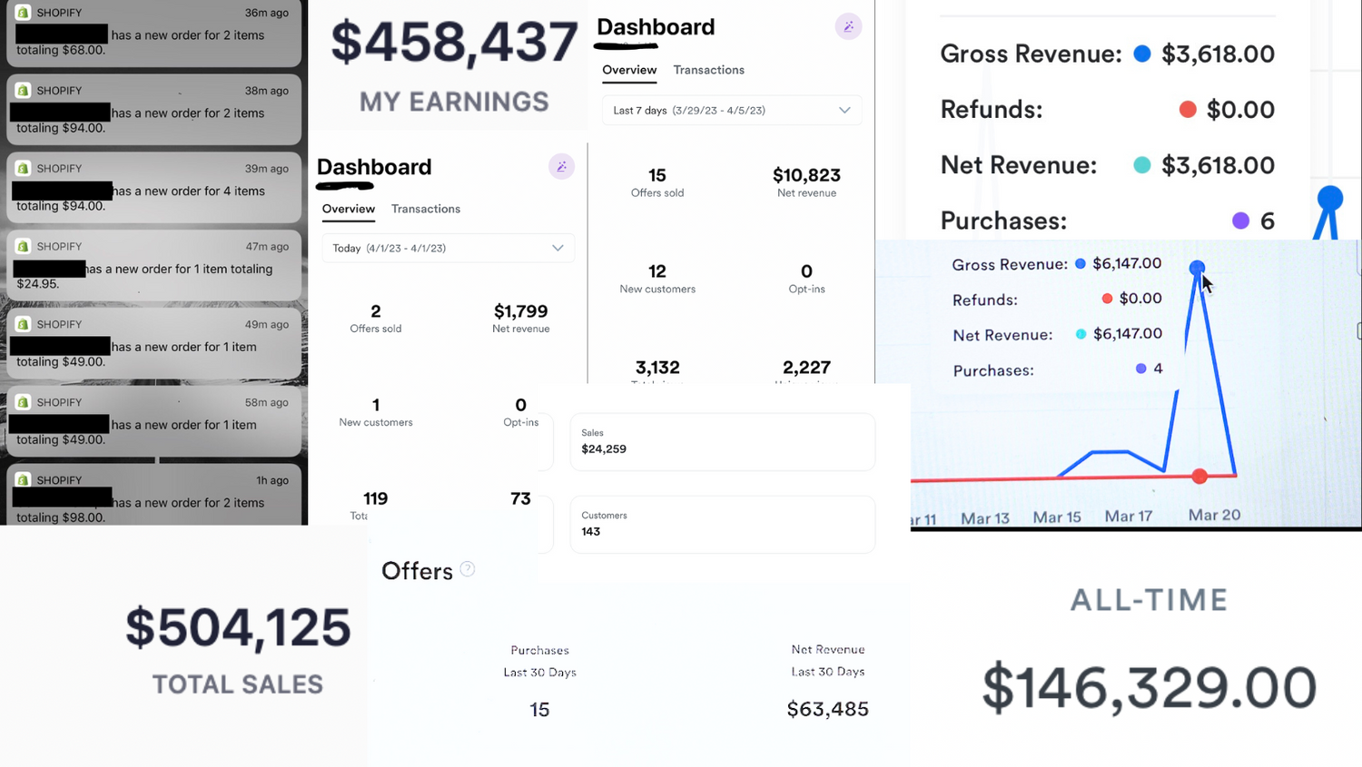The height and width of the screenshot is (767, 1362).
Task: Click the Shopify icon on the 47m ago notification
Action: [23, 246]
